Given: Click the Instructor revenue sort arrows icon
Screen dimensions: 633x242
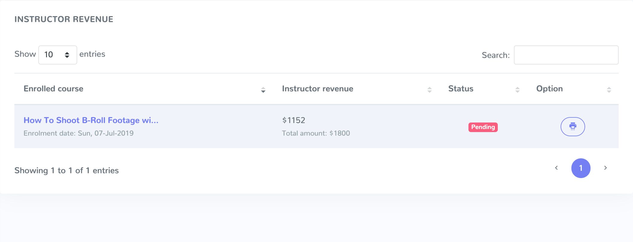Looking at the screenshot, I should (430, 90).
